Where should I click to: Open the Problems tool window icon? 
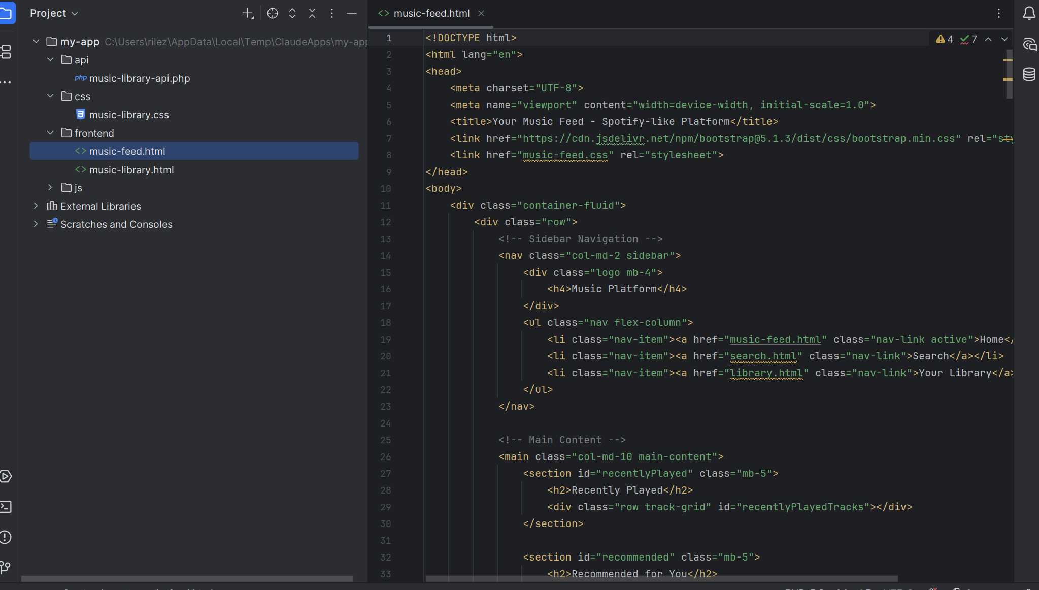click(6, 537)
